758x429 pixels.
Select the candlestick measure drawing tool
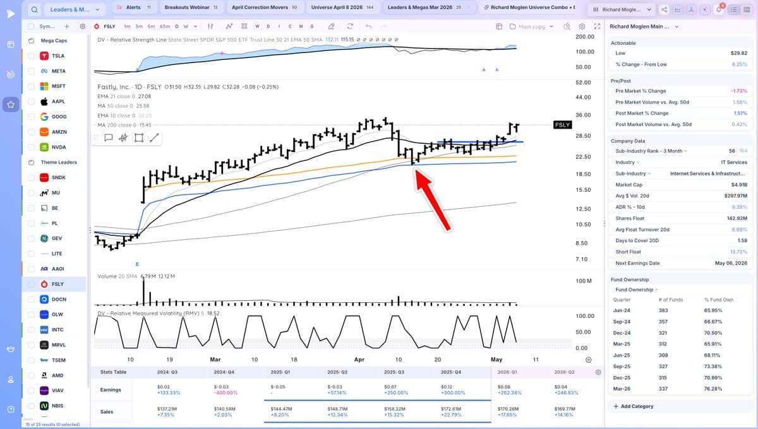pyautogui.click(x=123, y=138)
